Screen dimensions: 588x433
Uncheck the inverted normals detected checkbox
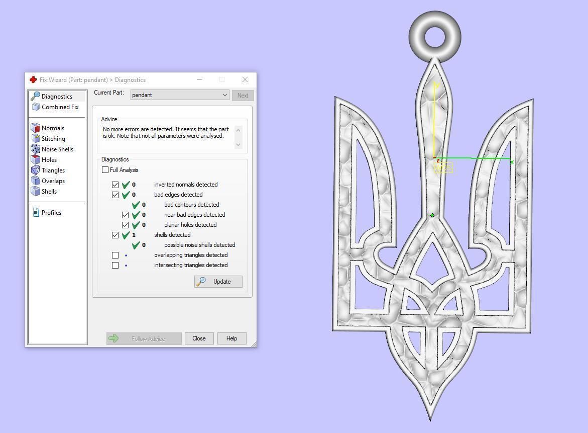(115, 185)
